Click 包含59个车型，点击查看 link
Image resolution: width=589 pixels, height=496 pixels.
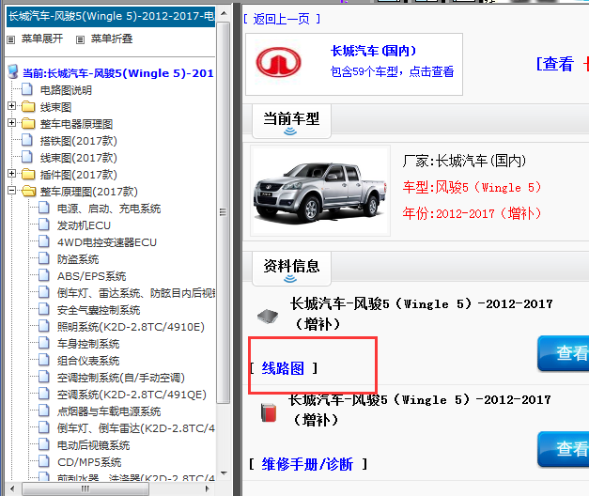[x=392, y=71]
